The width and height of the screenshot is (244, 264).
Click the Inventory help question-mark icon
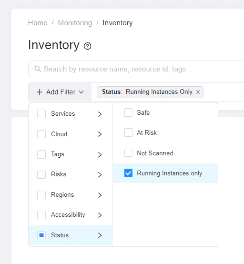pyautogui.click(x=87, y=46)
